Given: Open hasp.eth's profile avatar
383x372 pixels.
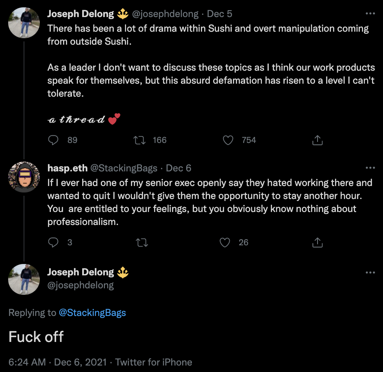Looking at the screenshot, I should [24, 177].
